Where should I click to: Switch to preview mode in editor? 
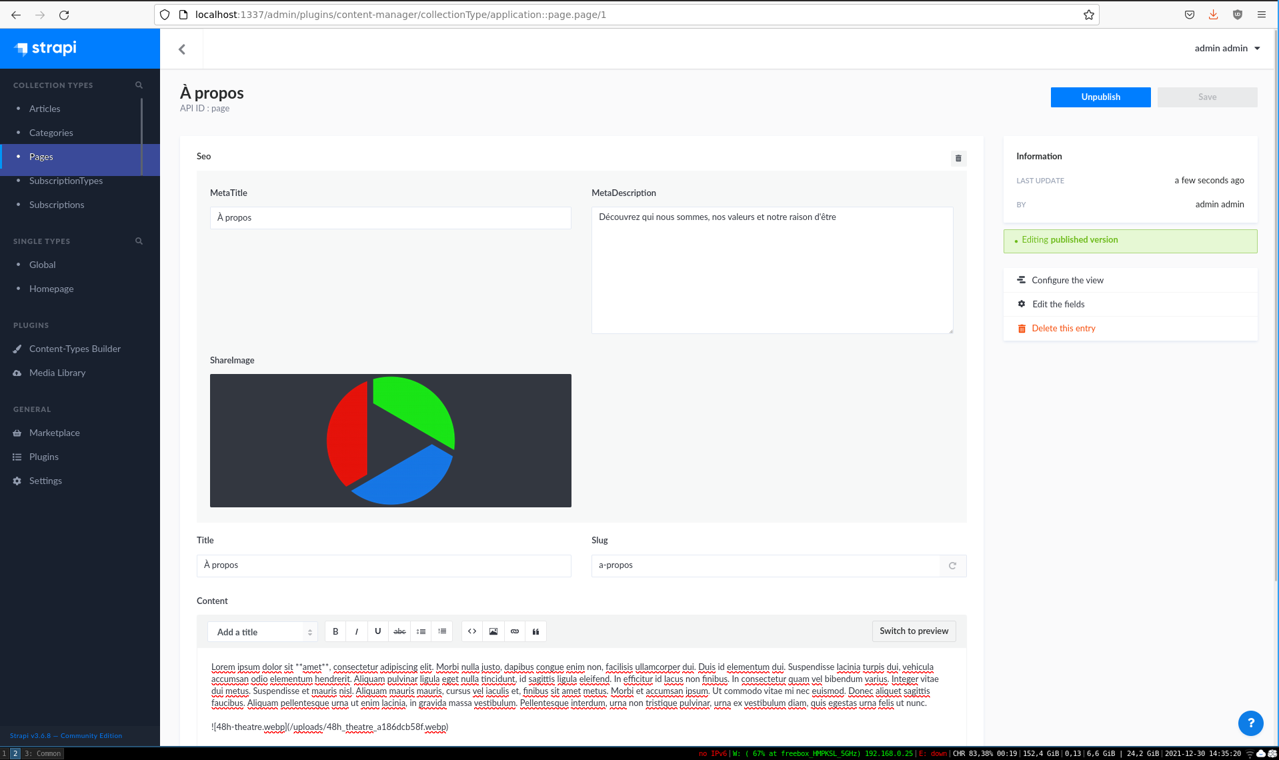[914, 631]
